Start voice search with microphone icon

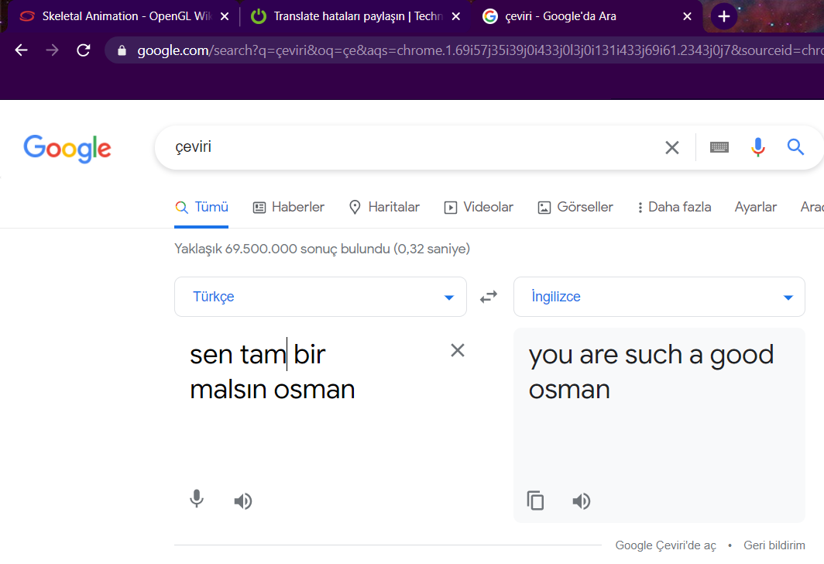(x=757, y=148)
